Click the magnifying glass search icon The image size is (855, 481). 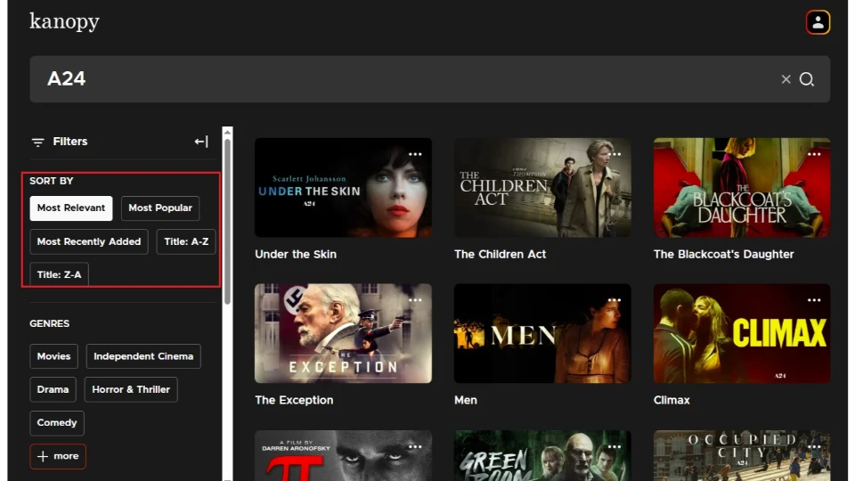click(807, 79)
